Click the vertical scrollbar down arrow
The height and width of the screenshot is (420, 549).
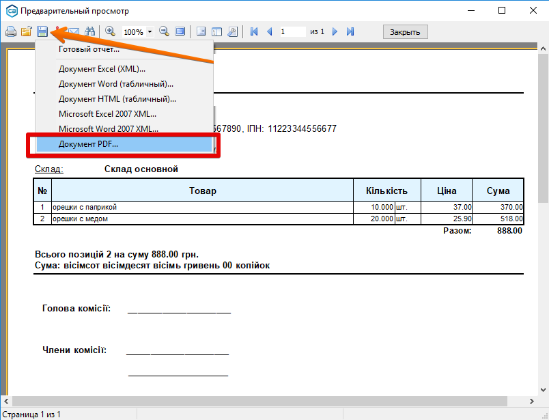(x=543, y=389)
